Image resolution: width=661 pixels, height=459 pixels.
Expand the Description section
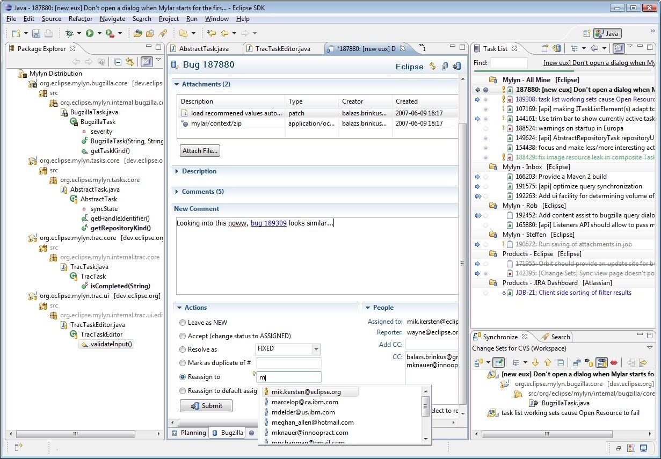[199, 171]
